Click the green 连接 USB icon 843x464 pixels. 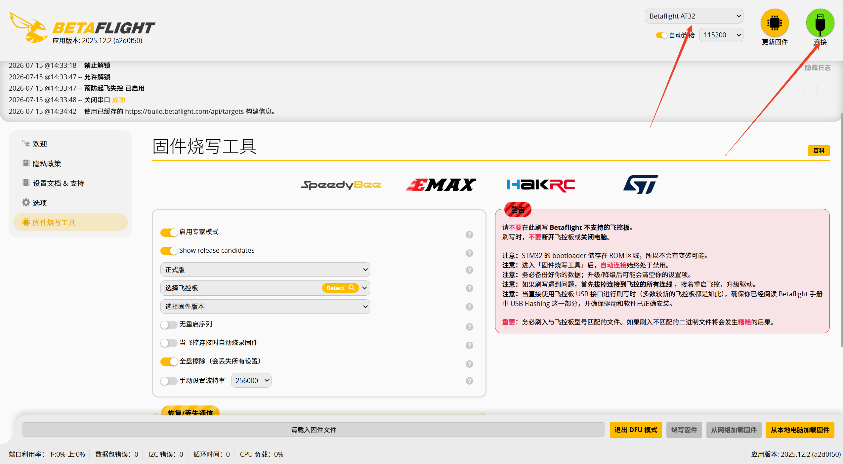tap(820, 22)
